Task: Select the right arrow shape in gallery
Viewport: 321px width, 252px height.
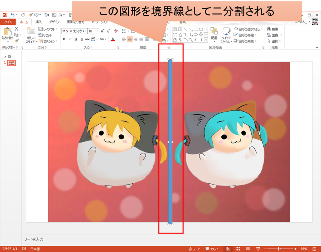Action: [x=196, y=35]
